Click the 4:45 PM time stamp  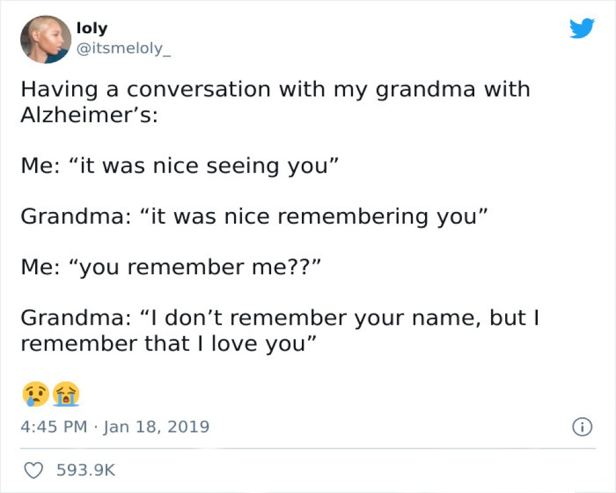(x=54, y=426)
